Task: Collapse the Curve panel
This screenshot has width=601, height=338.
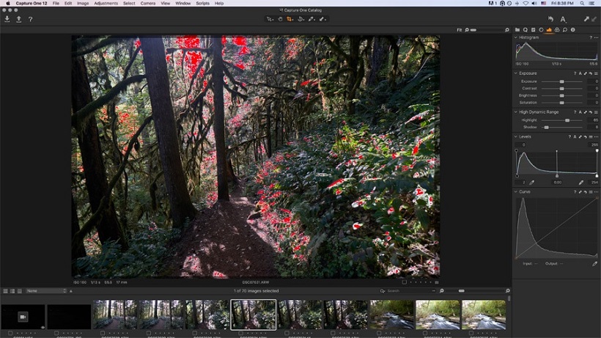Action: tap(515, 191)
